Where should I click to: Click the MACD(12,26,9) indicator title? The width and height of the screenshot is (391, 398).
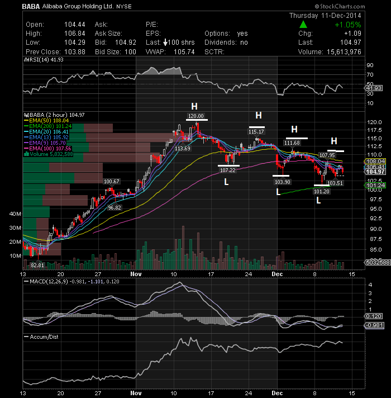pyautogui.click(x=49, y=282)
